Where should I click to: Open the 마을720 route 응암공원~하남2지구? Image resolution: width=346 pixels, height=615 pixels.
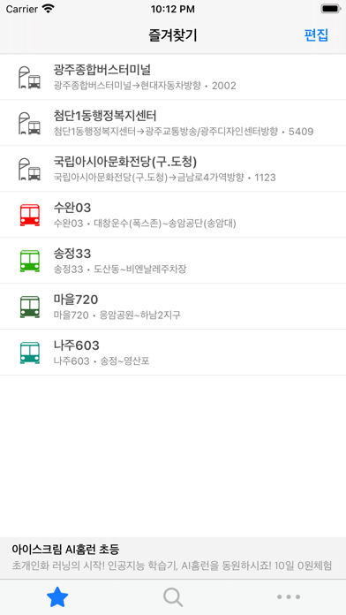tap(139, 315)
